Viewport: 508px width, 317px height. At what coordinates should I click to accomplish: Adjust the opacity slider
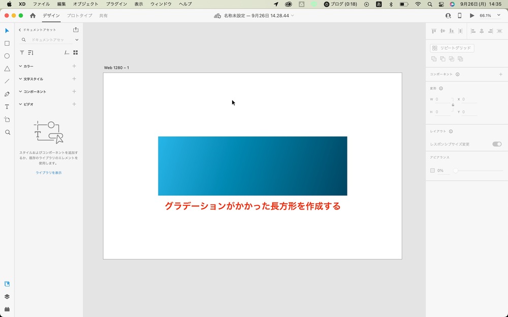[x=456, y=170]
